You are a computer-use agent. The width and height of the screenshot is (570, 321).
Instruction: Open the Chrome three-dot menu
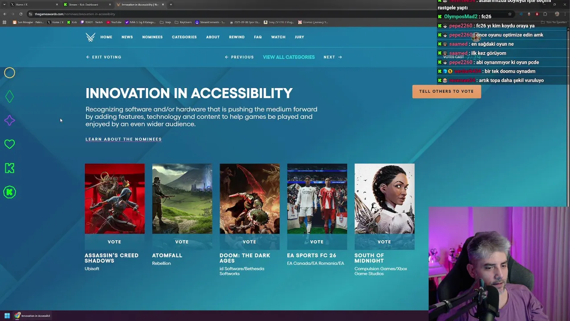click(x=565, y=14)
